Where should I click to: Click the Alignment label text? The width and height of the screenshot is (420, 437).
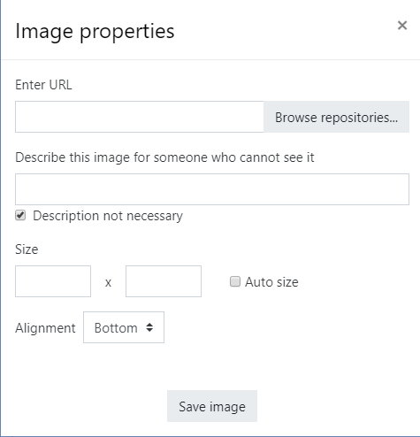click(x=45, y=328)
